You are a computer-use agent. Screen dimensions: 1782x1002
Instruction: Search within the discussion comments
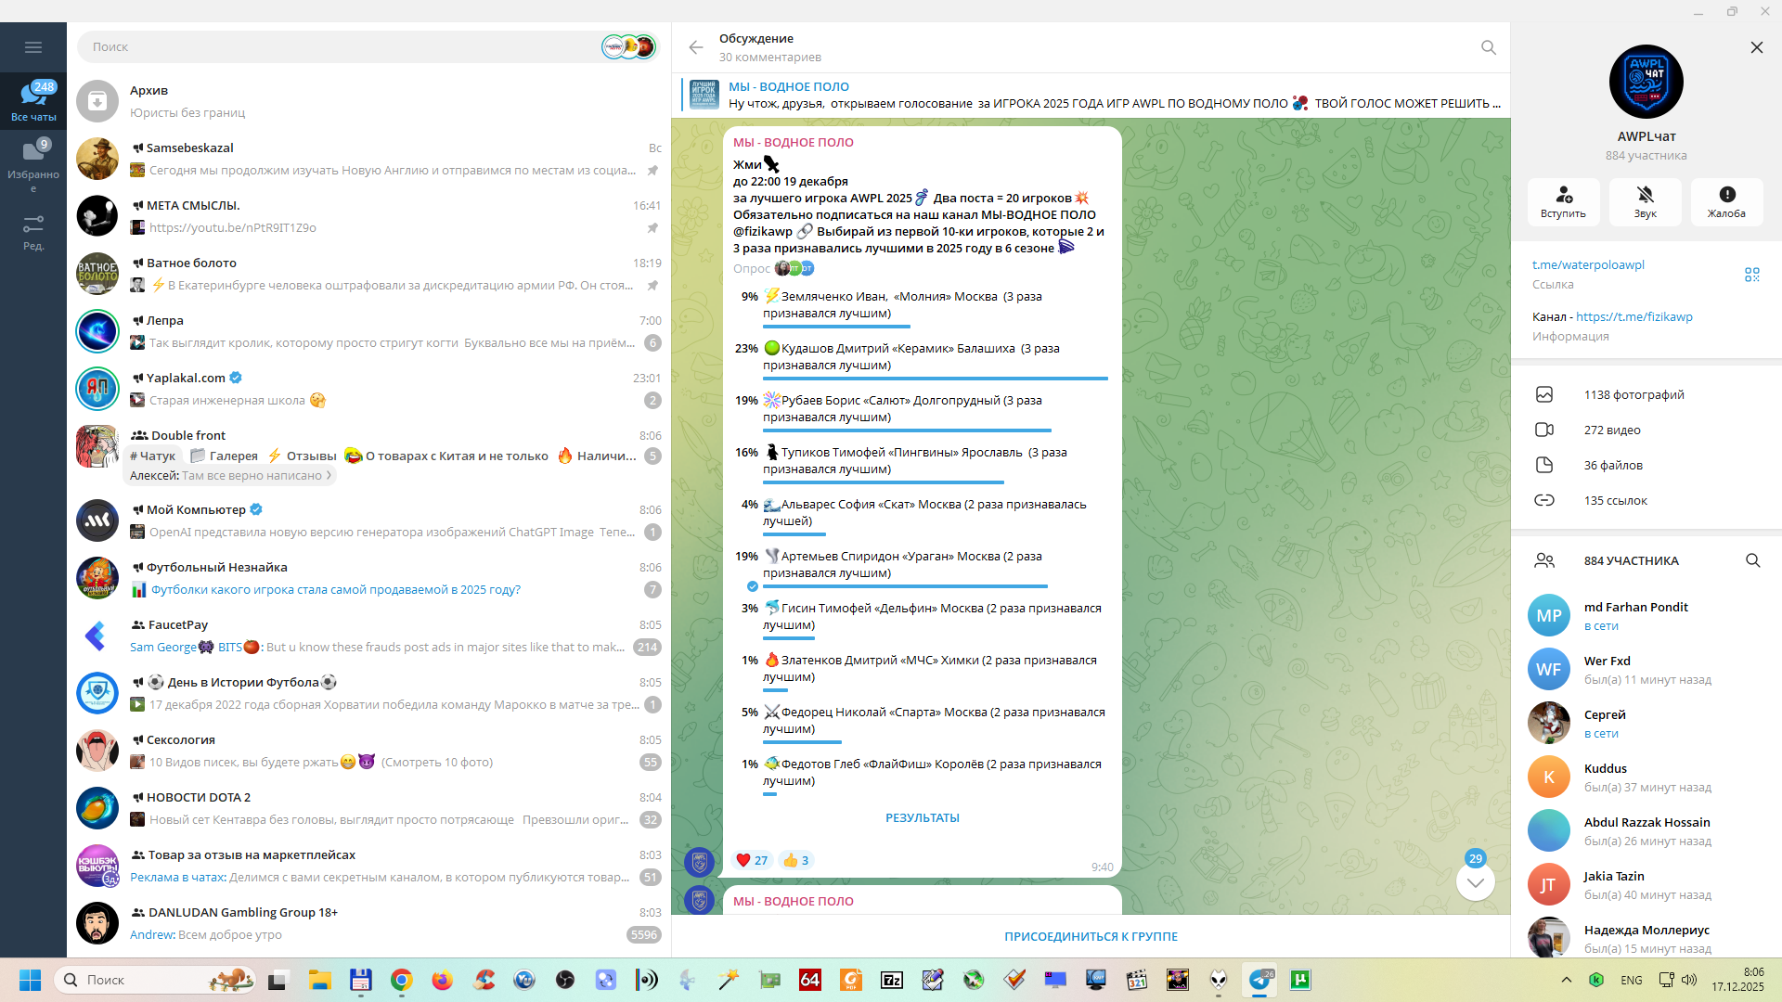tap(1488, 47)
